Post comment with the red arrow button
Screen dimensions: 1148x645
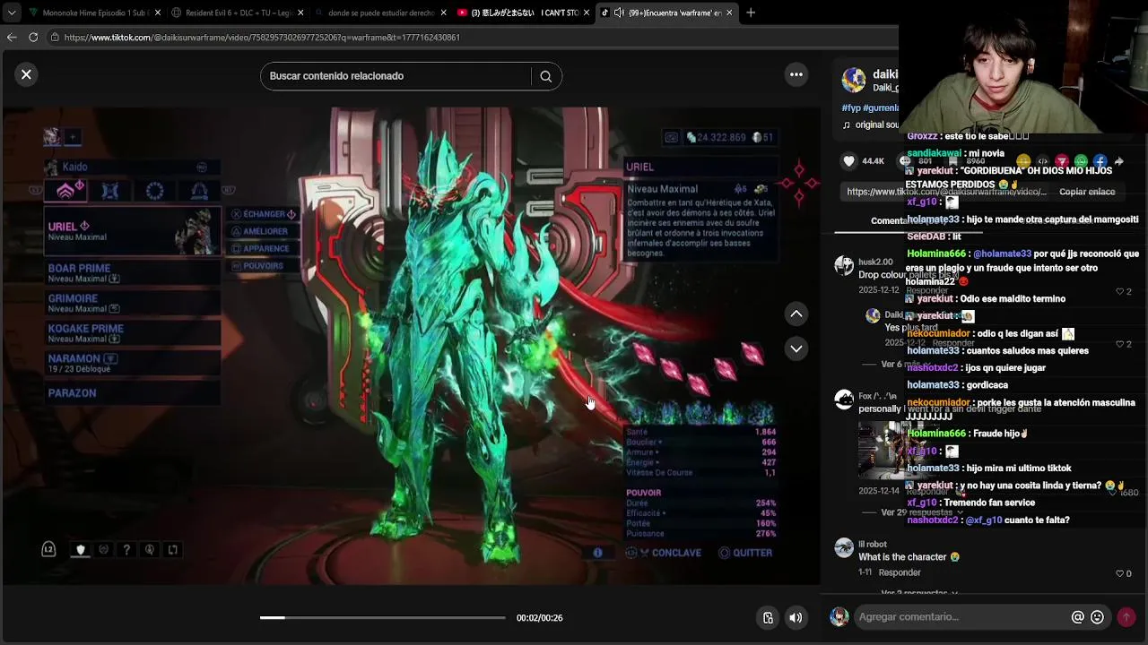coord(1126,616)
